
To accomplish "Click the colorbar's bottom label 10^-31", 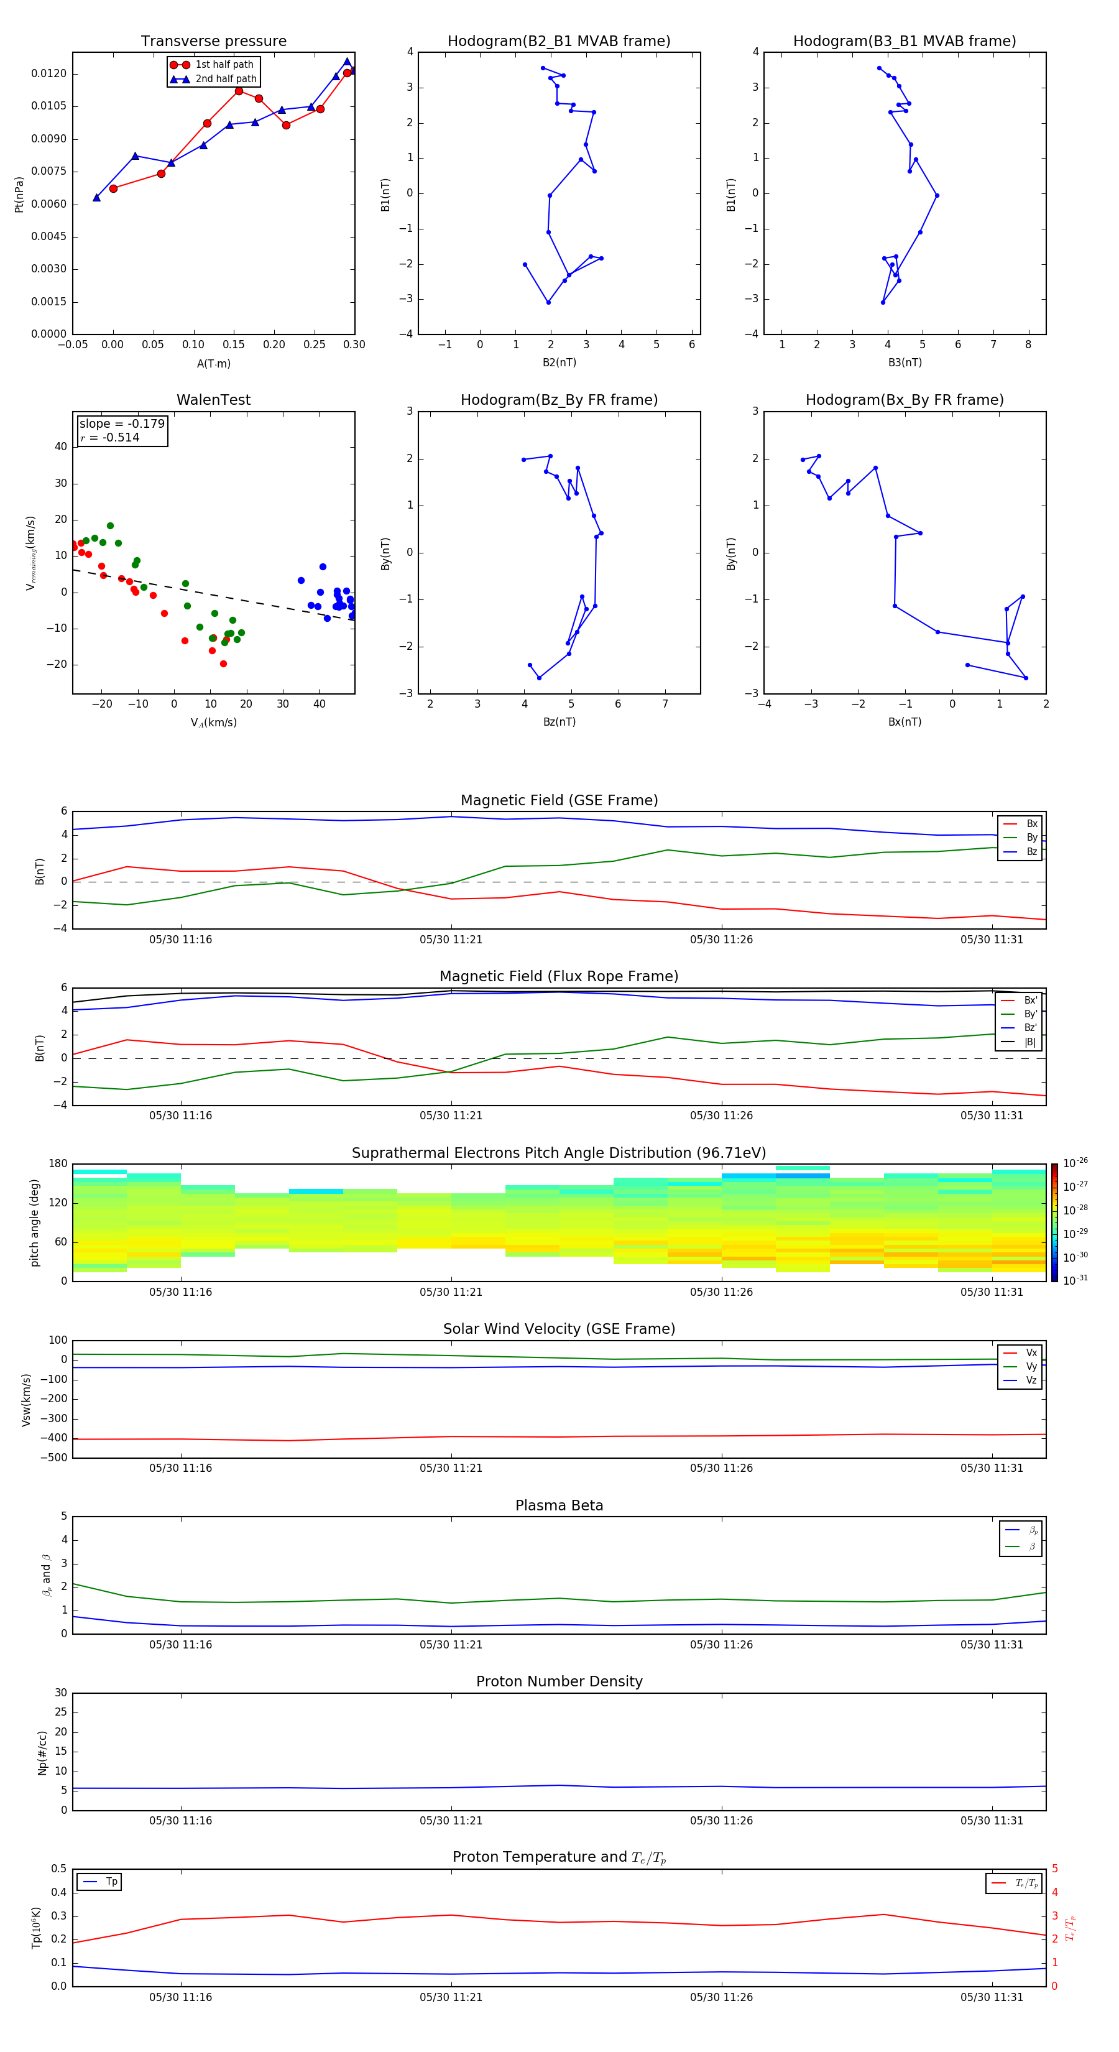I will click(x=1075, y=1280).
